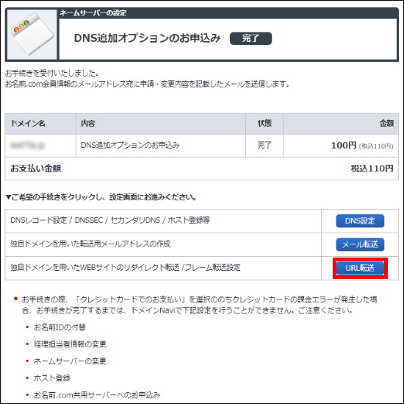Viewport: 404px width, 404px height.
Task: Click the お名前.com共用サーバーへのお申込み list item
Action: tap(97, 394)
